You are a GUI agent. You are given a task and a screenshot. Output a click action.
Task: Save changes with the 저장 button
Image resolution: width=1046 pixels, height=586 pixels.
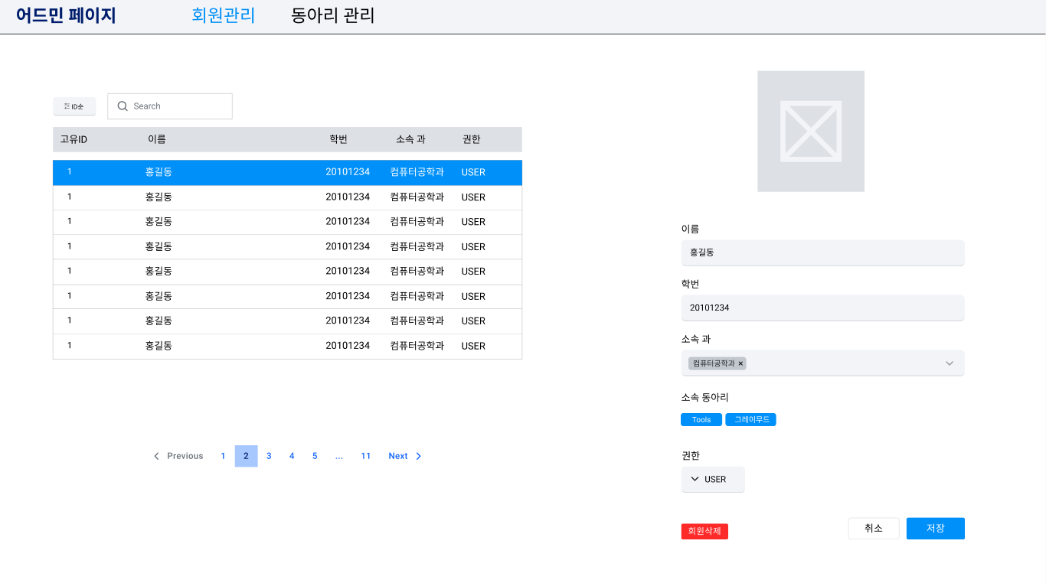coord(936,529)
